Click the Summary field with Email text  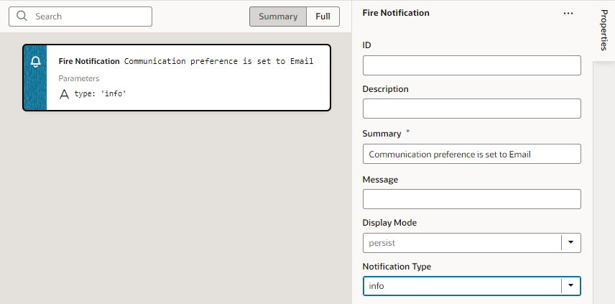click(x=471, y=154)
